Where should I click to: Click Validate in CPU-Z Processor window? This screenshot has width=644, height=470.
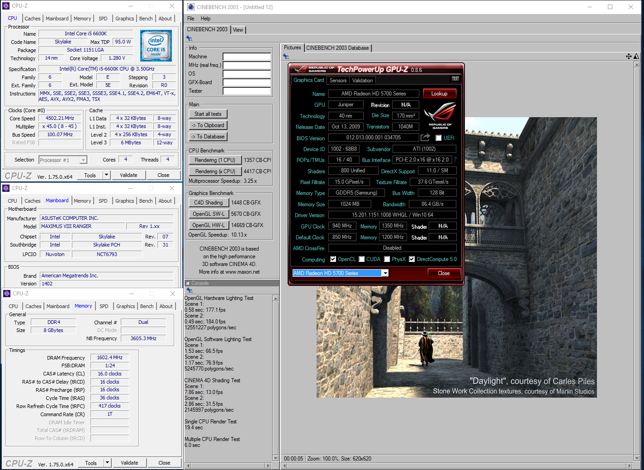tap(128, 175)
